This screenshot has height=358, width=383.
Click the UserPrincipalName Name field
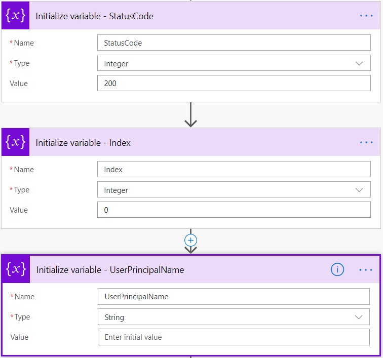(234, 297)
